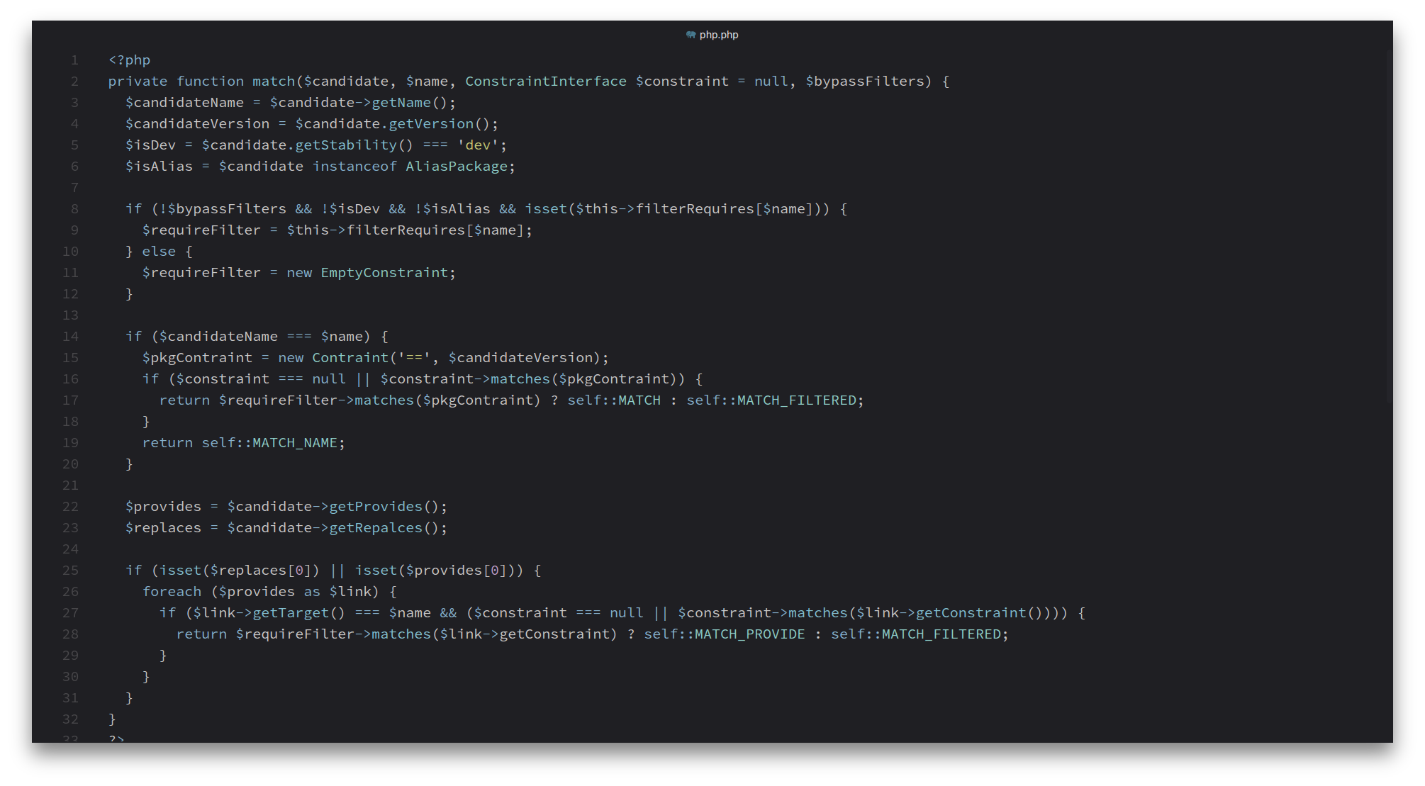Click the 'dev' string literal
1425x786 pixels.
pos(478,145)
